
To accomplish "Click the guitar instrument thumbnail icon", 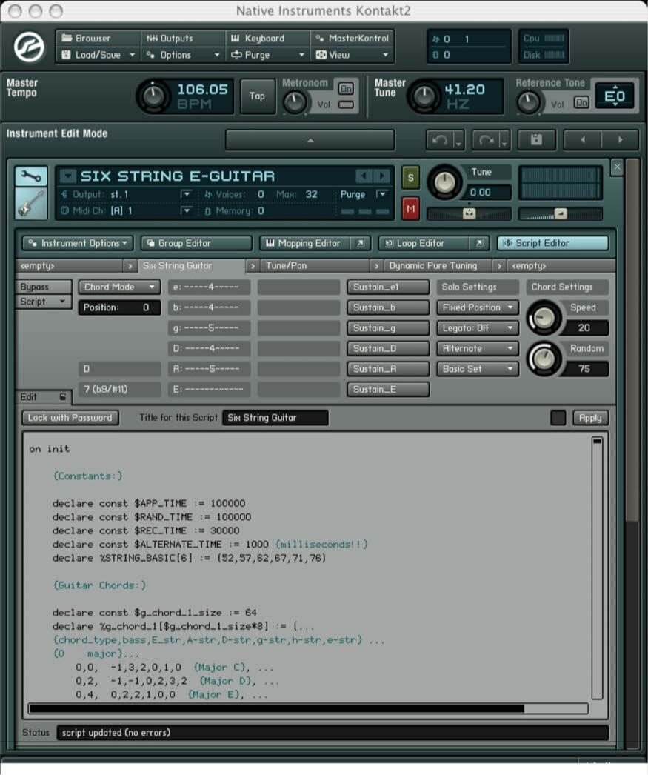I will tap(31, 203).
